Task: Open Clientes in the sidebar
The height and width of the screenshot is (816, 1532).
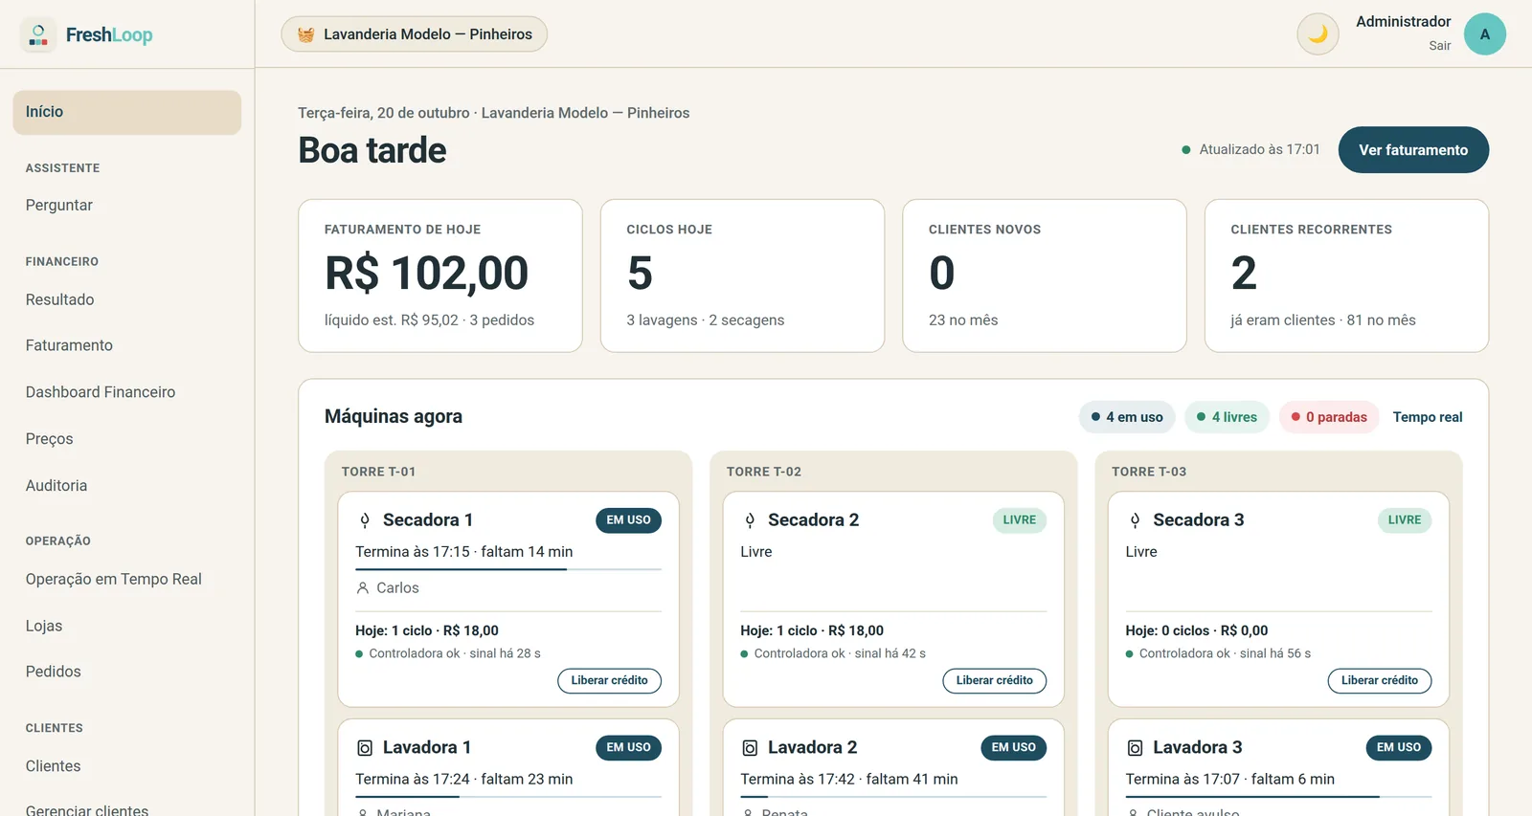Action: coord(54,766)
